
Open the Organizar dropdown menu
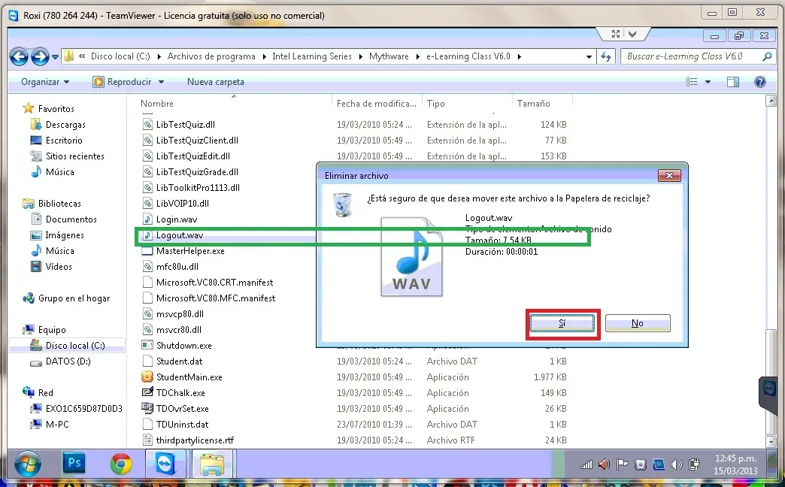coord(45,82)
